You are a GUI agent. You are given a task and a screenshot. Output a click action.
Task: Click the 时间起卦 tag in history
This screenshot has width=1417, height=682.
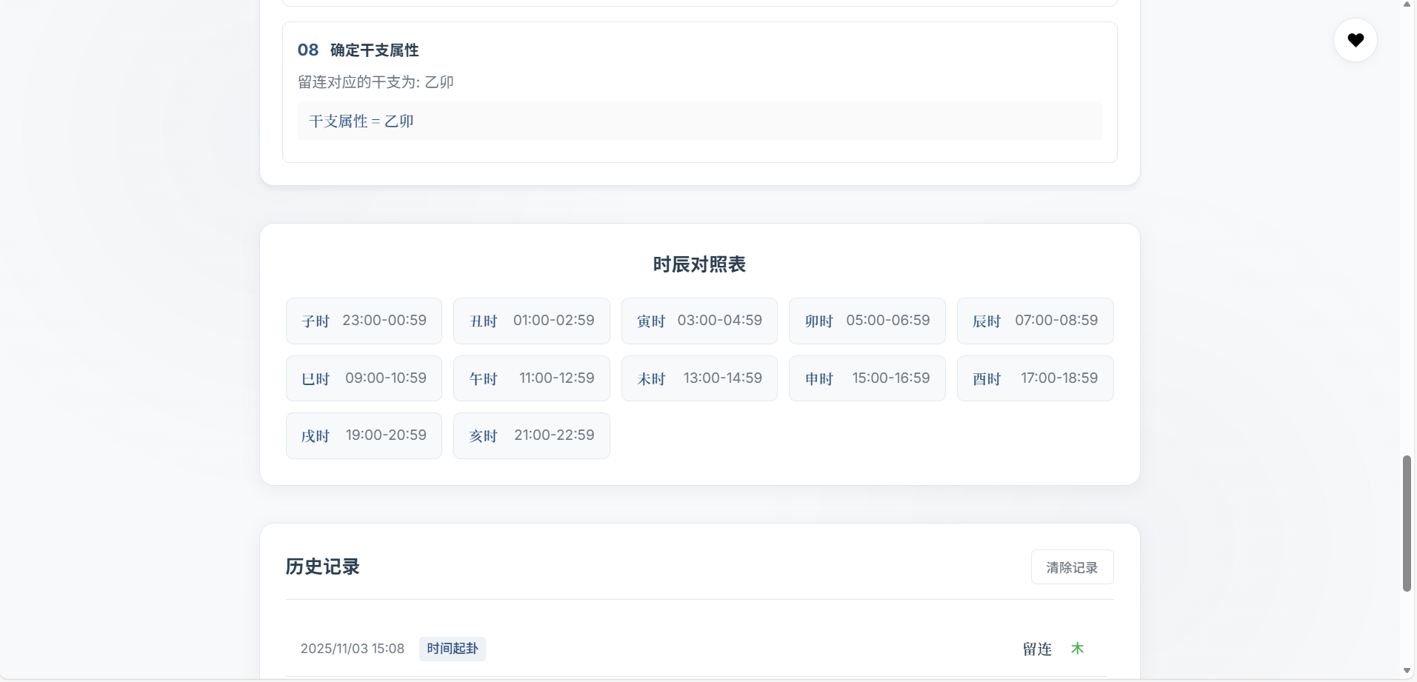click(452, 649)
